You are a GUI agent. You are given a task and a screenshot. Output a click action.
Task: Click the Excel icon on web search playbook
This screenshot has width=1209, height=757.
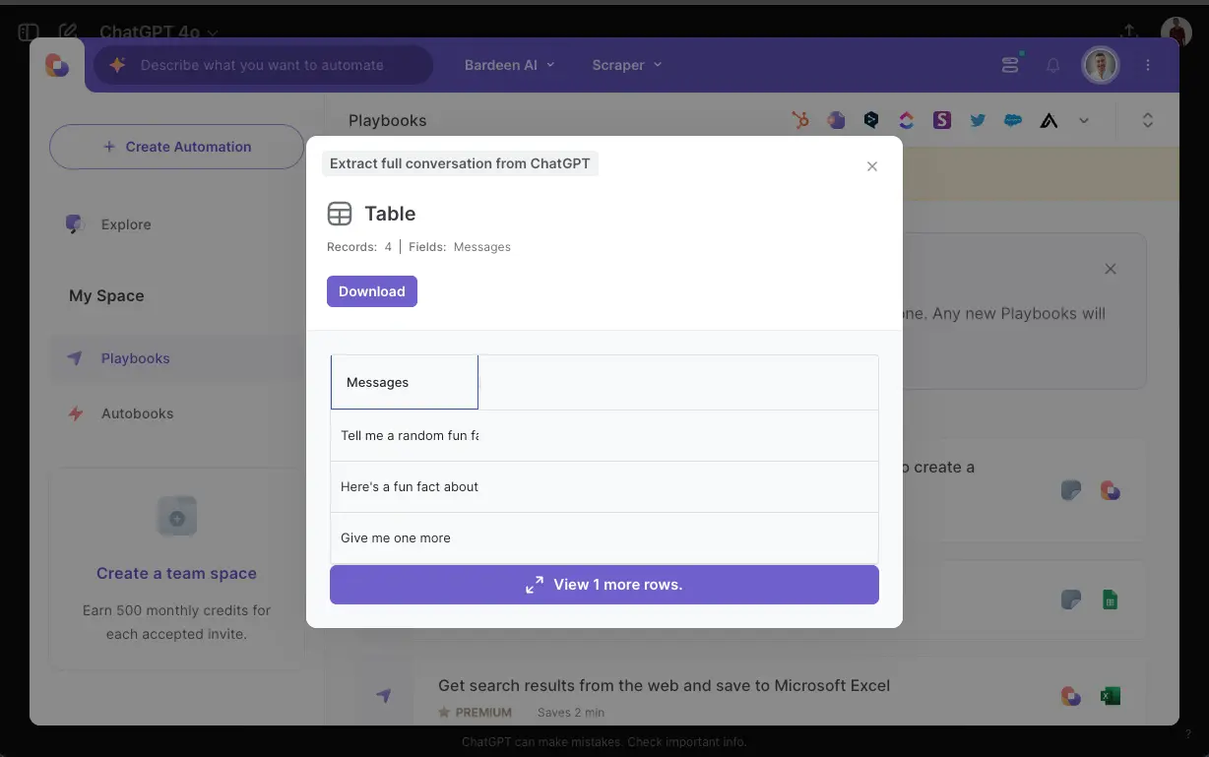coord(1110,696)
